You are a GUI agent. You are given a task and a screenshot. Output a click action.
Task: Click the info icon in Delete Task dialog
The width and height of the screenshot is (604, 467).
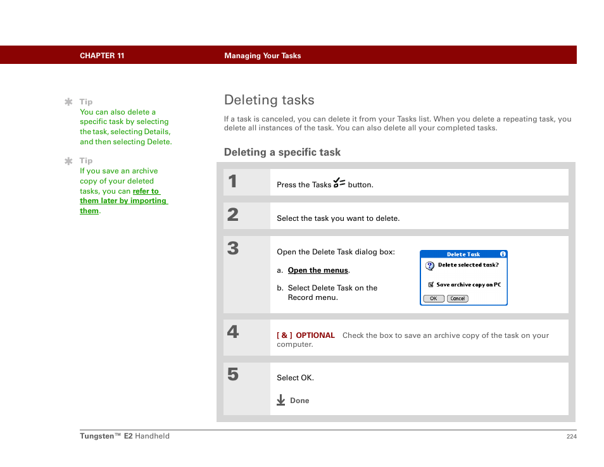point(503,254)
